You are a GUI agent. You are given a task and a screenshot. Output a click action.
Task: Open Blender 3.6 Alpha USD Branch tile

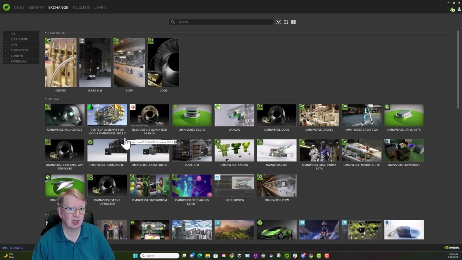click(x=149, y=120)
